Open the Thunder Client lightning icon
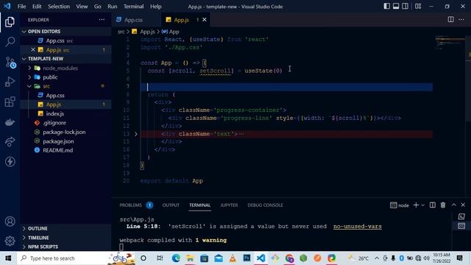Screen dimensions: 471x265 10,162
